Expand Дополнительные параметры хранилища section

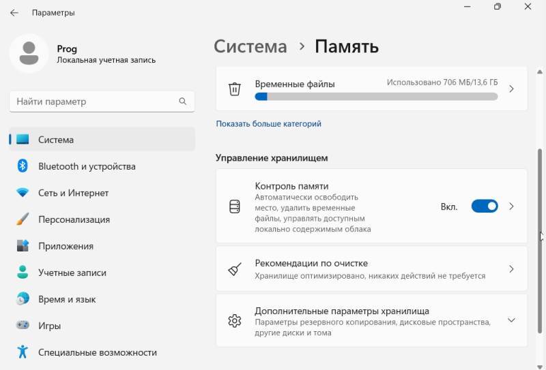point(511,320)
